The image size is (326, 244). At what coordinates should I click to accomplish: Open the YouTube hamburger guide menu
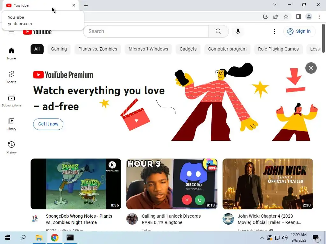[11, 32]
